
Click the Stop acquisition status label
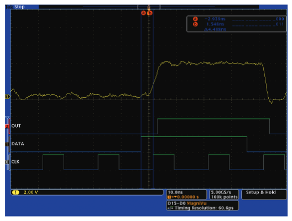[x=19, y=7]
